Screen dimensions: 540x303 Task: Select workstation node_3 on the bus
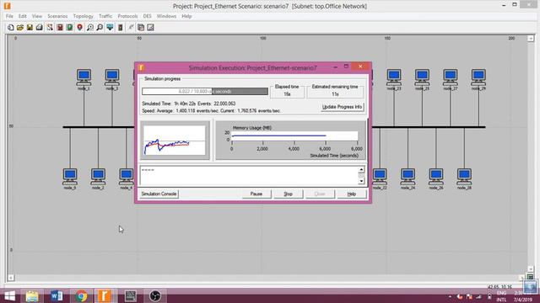[x=112, y=77]
